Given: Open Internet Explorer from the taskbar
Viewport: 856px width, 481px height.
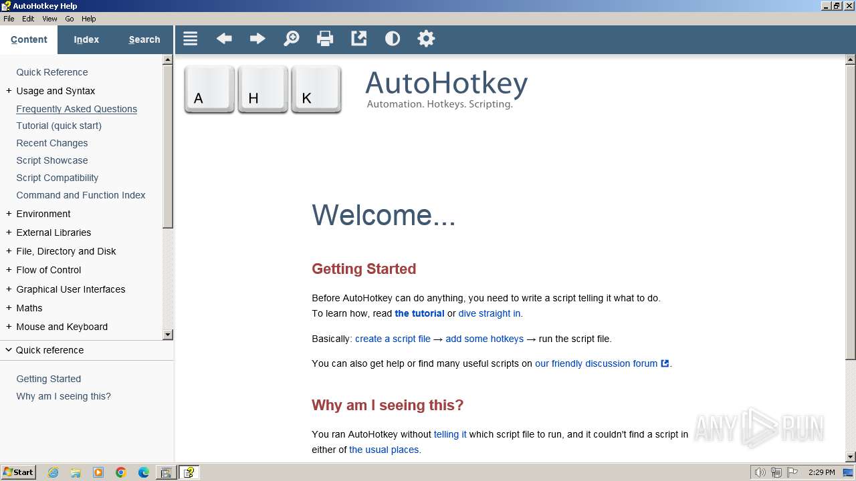Looking at the screenshot, I should pos(53,472).
